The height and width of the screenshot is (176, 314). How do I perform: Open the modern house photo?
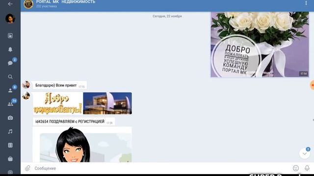tap(107, 103)
